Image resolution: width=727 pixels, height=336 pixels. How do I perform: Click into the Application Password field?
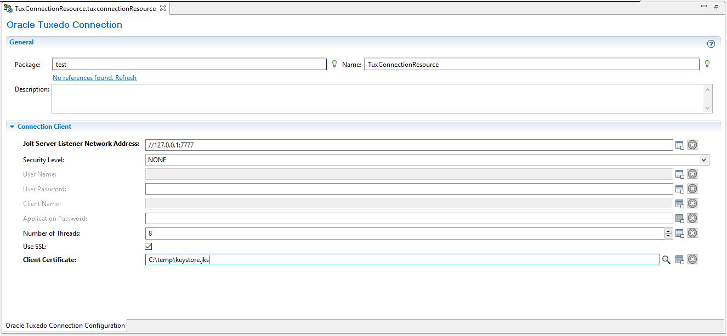[409, 219]
